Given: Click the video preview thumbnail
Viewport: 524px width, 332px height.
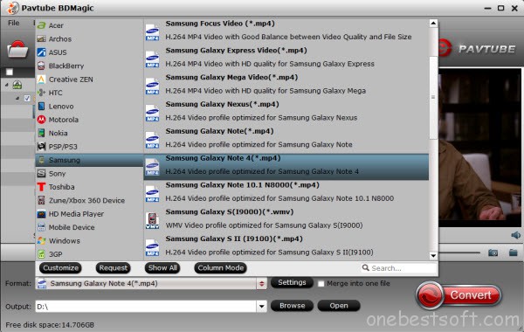Looking at the screenshot, I should click(479, 149).
